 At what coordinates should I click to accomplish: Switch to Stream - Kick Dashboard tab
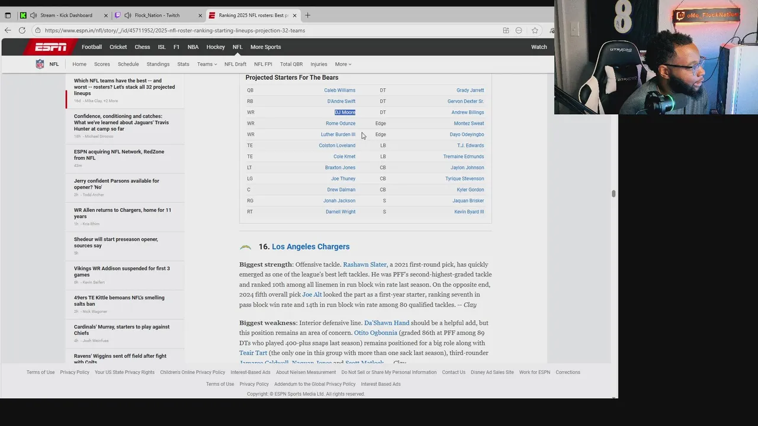click(x=66, y=15)
